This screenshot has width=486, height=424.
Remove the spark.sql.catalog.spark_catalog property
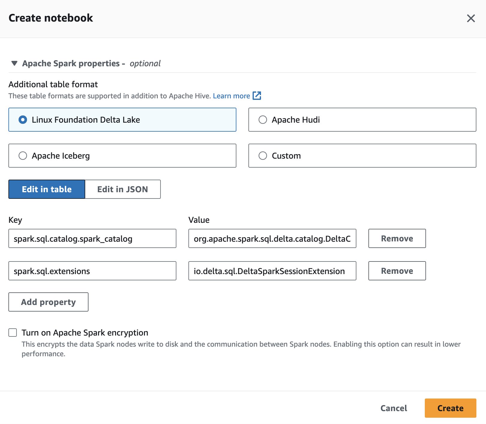pos(397,238)
